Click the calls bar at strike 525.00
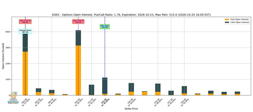This screenshot has height=112, width=253. point(158,88)
